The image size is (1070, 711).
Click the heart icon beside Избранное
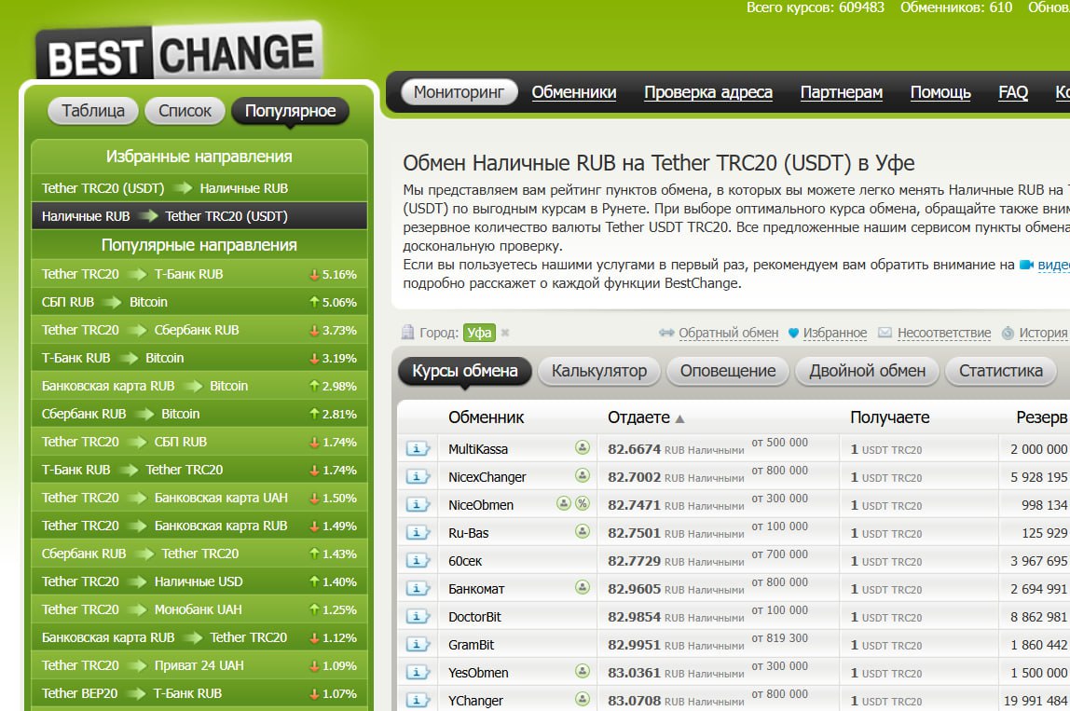click(x=793, y=333)
